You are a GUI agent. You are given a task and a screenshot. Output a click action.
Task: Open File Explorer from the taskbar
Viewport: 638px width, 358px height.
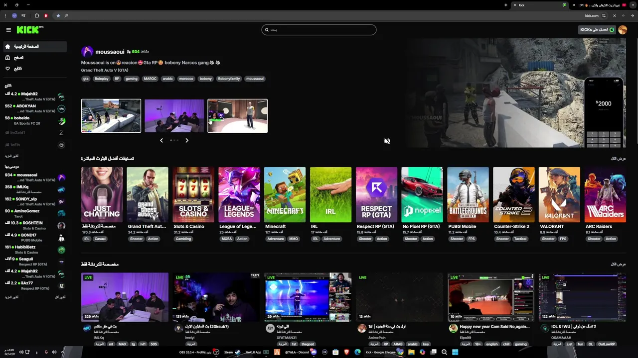tap(411, 352)
